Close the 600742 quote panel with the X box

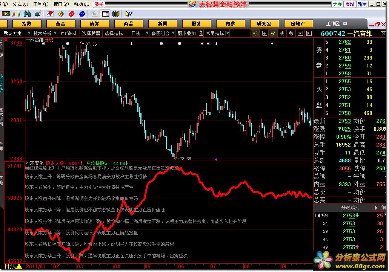coord(383,34)
